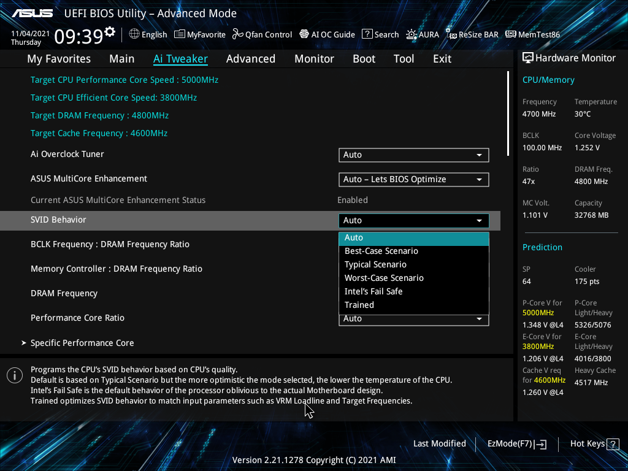
Task: Open the Ai Tweaker tab
Action: point(180,59)
